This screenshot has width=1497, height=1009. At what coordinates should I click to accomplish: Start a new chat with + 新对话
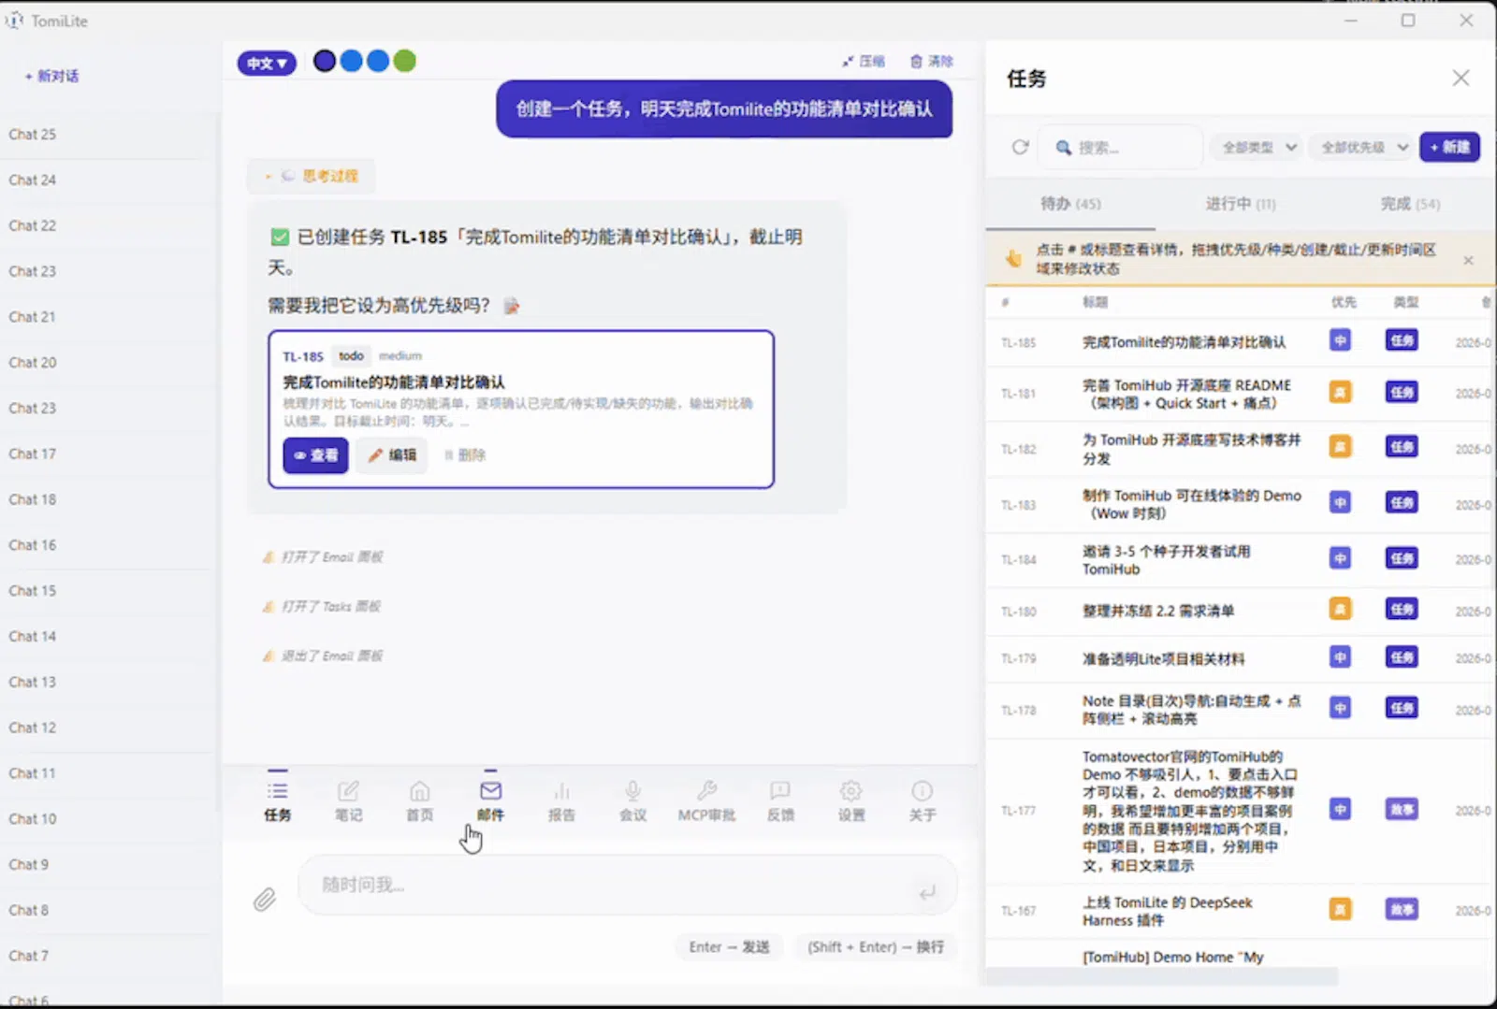click(51, 76)
